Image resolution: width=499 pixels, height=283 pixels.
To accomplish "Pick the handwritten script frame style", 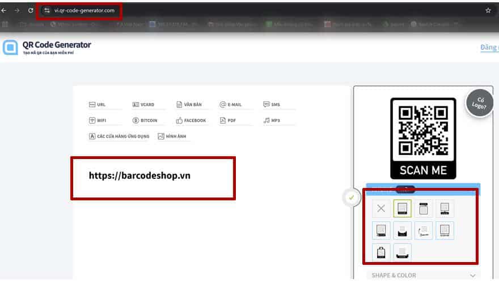I will [x=423, y=230].
